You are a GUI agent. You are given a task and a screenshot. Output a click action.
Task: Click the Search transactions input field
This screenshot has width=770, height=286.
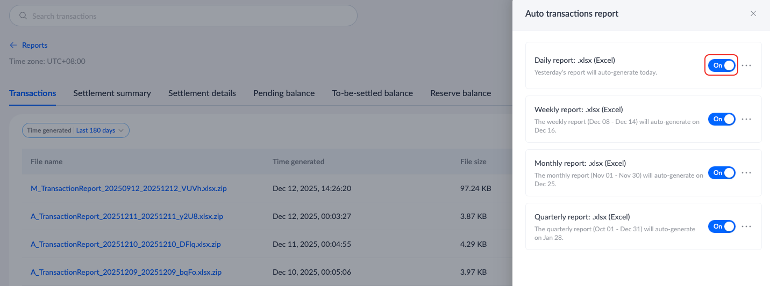(188, 16)
